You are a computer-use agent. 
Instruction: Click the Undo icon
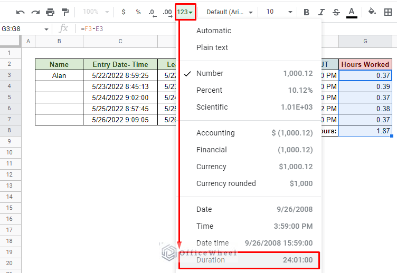20,12
